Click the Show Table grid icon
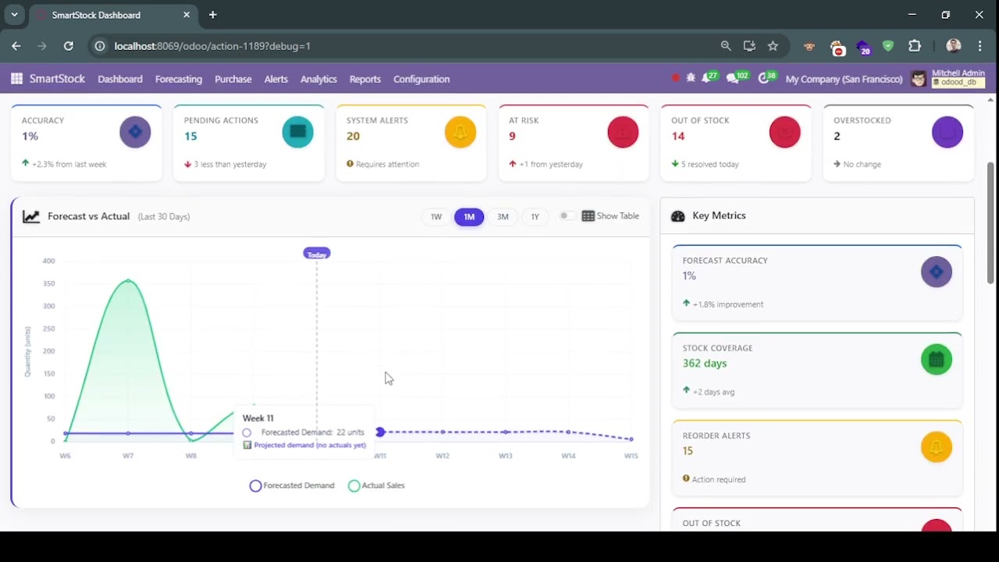 click(588, 216)
